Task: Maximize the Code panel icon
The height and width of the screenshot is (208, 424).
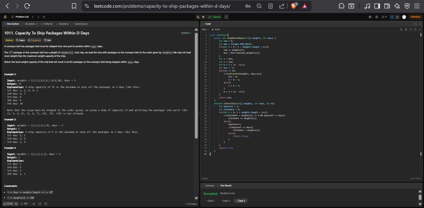Action: click(x=416, y=24)
